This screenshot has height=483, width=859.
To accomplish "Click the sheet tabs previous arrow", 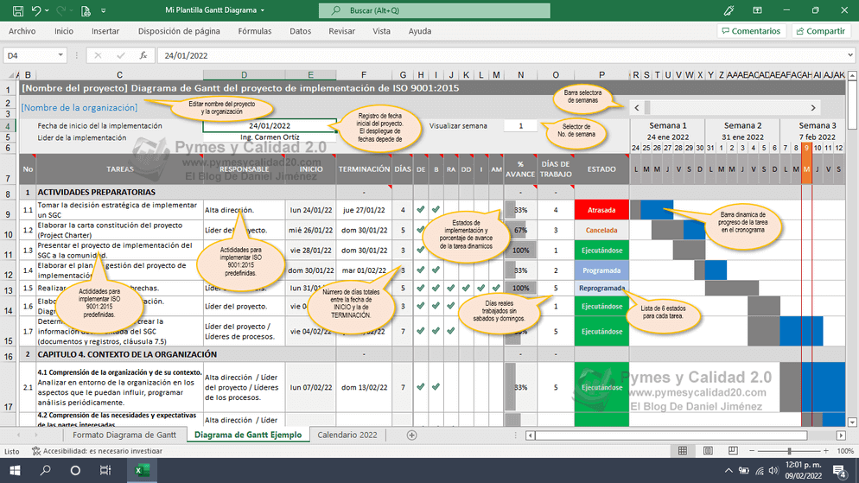I will (x=19, y=435).
